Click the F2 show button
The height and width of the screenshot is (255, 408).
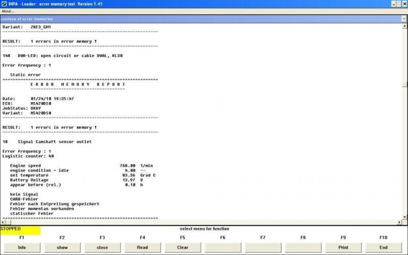(62, 247)
